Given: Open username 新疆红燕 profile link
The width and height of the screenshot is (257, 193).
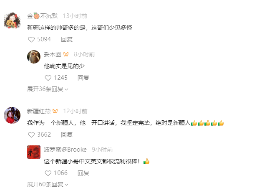Looking at the screenshot, I should [39, 111].
